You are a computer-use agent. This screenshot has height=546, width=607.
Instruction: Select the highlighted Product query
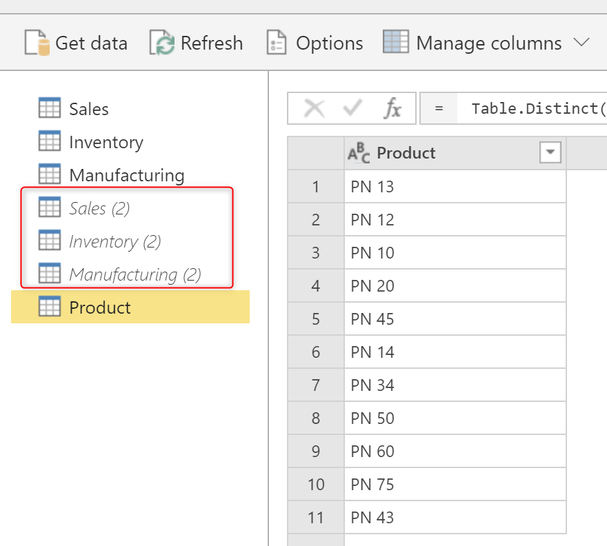[99, 307]
